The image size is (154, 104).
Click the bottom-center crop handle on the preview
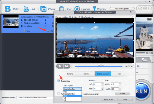[x=95, y=58]
